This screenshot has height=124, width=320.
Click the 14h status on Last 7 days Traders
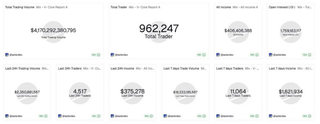coord(254,116)
